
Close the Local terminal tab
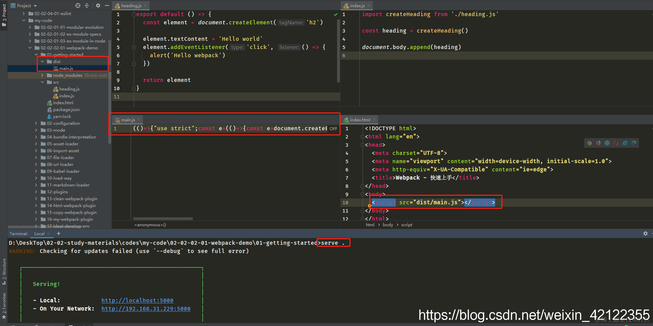(48, 233)
